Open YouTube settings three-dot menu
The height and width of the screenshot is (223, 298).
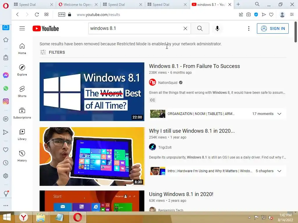coord(249,28)
